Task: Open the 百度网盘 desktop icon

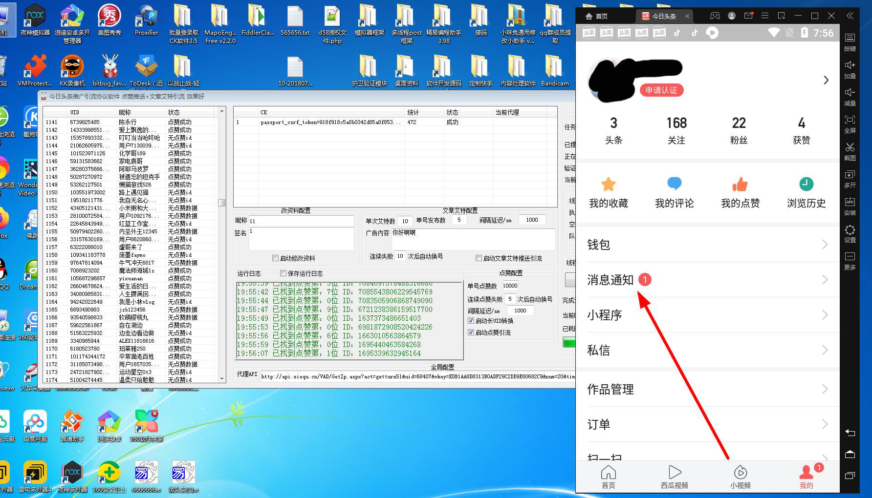Action: coord(35,426)
